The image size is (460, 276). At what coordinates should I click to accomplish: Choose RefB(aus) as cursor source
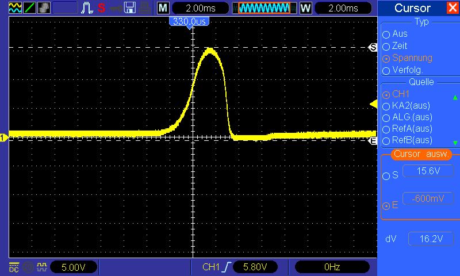pos(408,140)
